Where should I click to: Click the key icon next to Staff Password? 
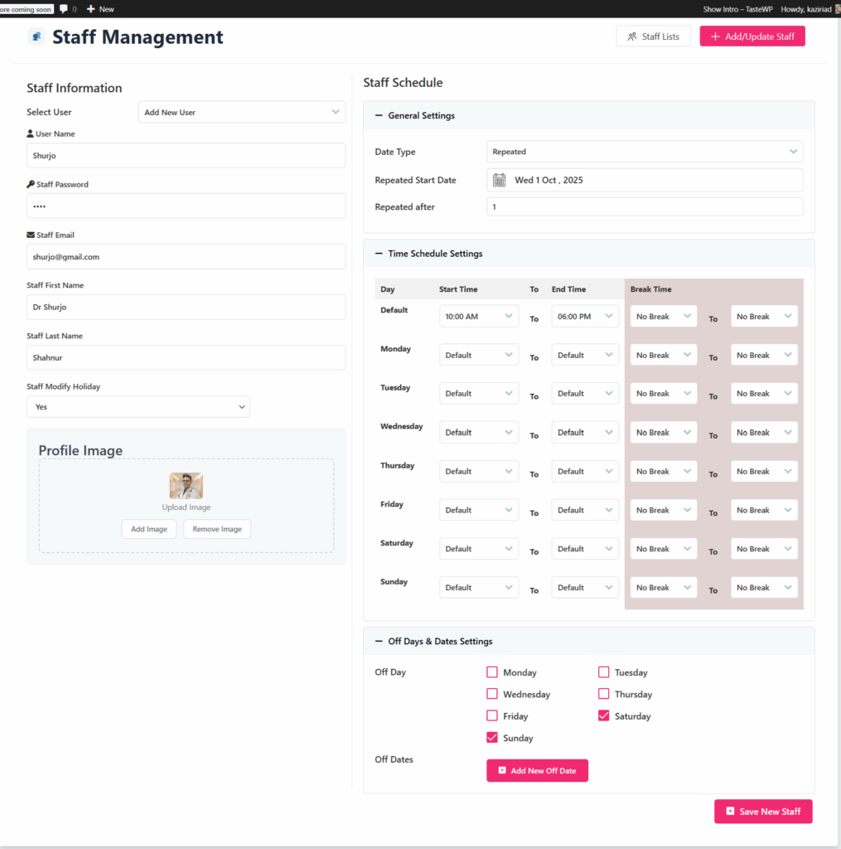click(x=29, y=184)
